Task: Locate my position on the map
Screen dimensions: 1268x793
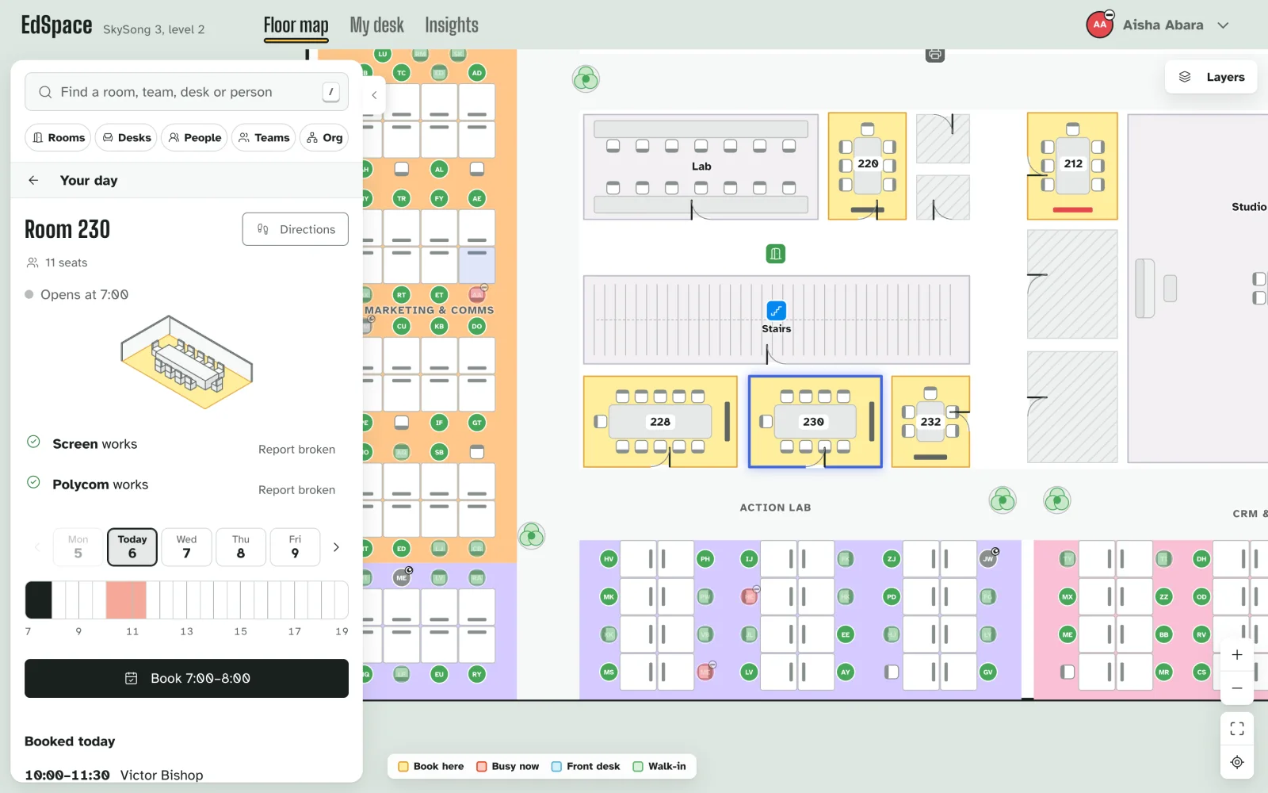Action: point(1237,762)
